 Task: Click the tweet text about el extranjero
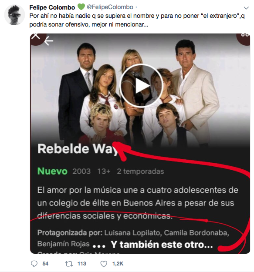click(137, 20)
